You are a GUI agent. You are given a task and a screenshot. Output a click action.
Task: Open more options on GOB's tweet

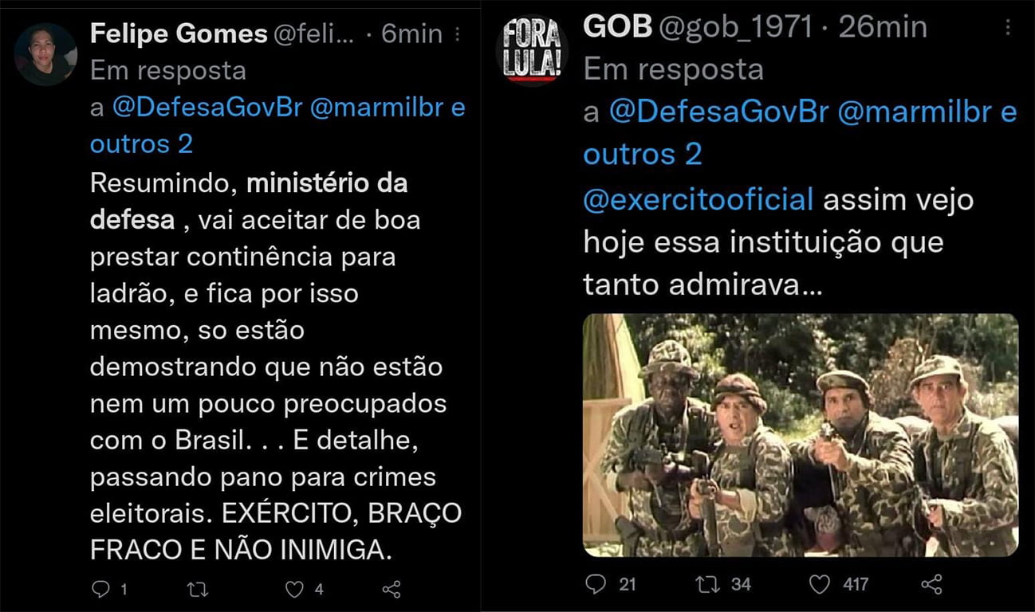click(1008, 28)
